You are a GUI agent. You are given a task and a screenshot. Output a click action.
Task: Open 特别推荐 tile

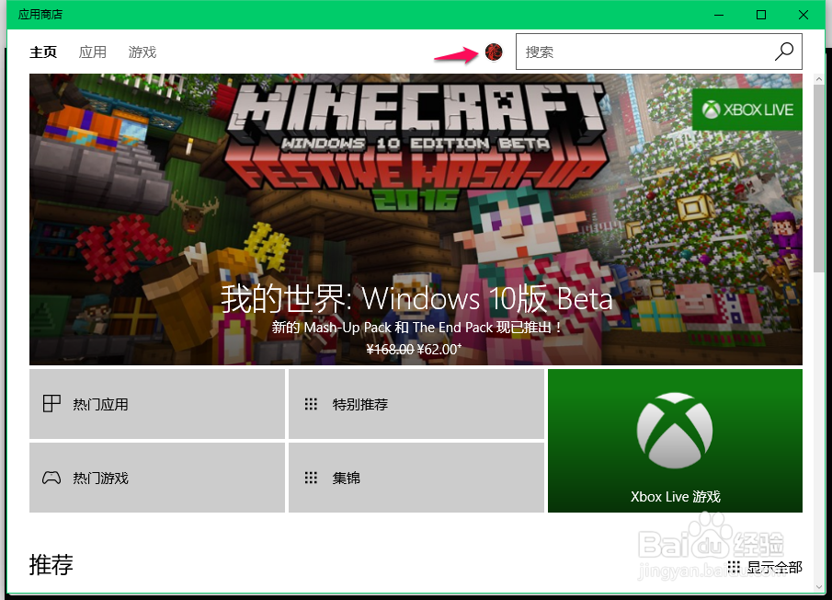click(x=416, y=404)
